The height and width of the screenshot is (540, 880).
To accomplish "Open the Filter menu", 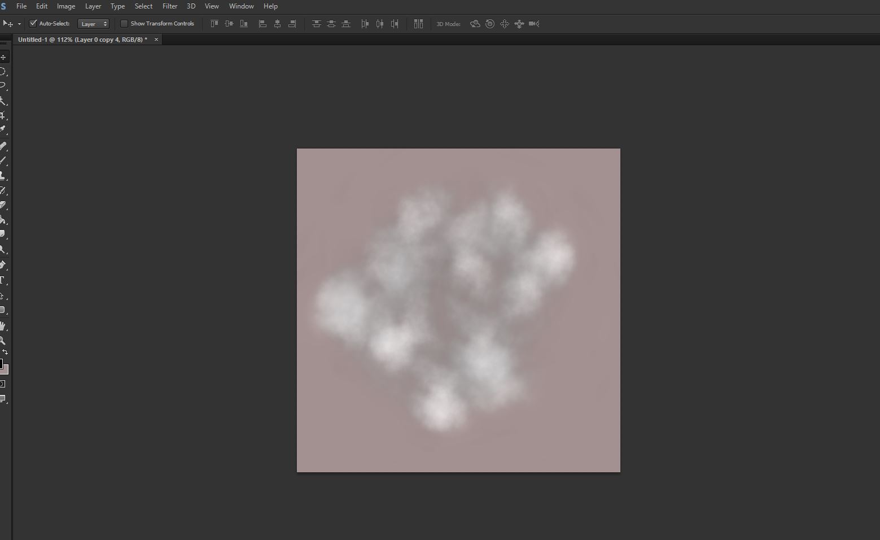I will (170, 6).
